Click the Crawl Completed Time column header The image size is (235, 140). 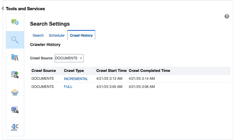[x=149, y=71]
